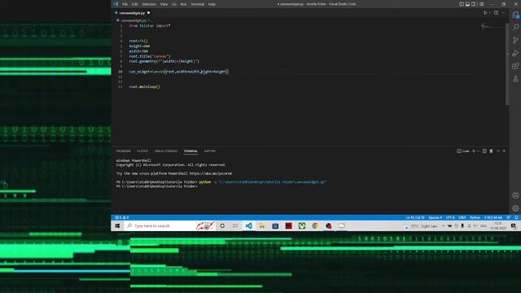
Task: Close the terminal panel
Action: 504,151
